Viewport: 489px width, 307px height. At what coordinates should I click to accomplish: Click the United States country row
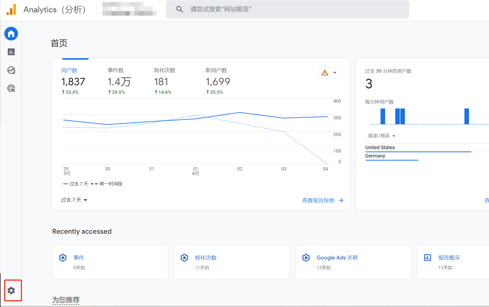point(427,147)
